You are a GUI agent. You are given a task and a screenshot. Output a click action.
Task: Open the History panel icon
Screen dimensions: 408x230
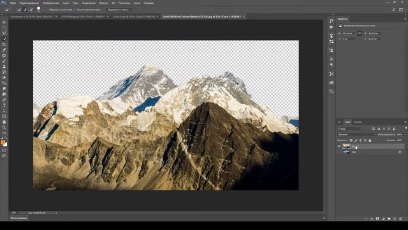point(331,21)
